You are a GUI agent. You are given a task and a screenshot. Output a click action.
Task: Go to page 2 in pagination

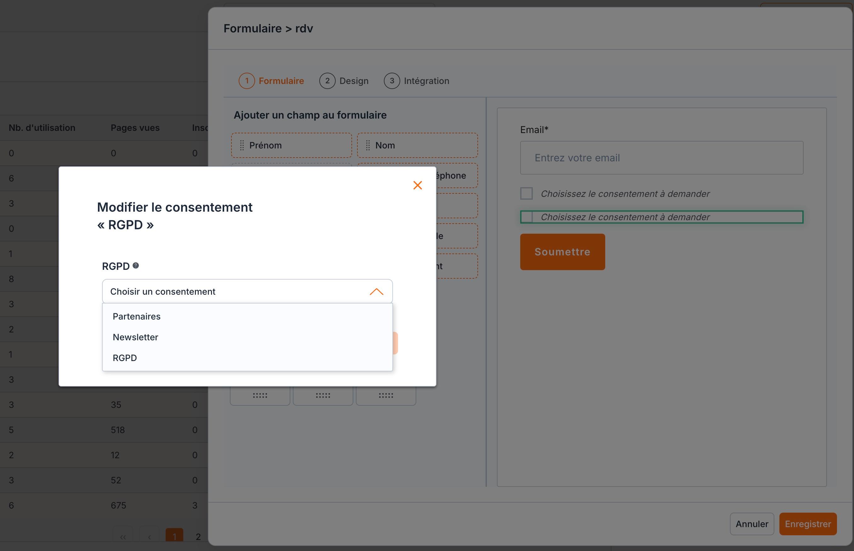[198, 536]
